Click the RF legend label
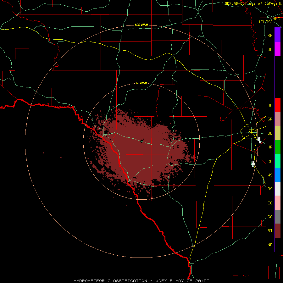283x283 pixels. coord(270,35)
